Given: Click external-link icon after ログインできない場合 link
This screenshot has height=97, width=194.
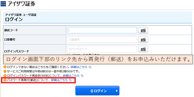Looking at the screenshot, I should tap(90, 67).
